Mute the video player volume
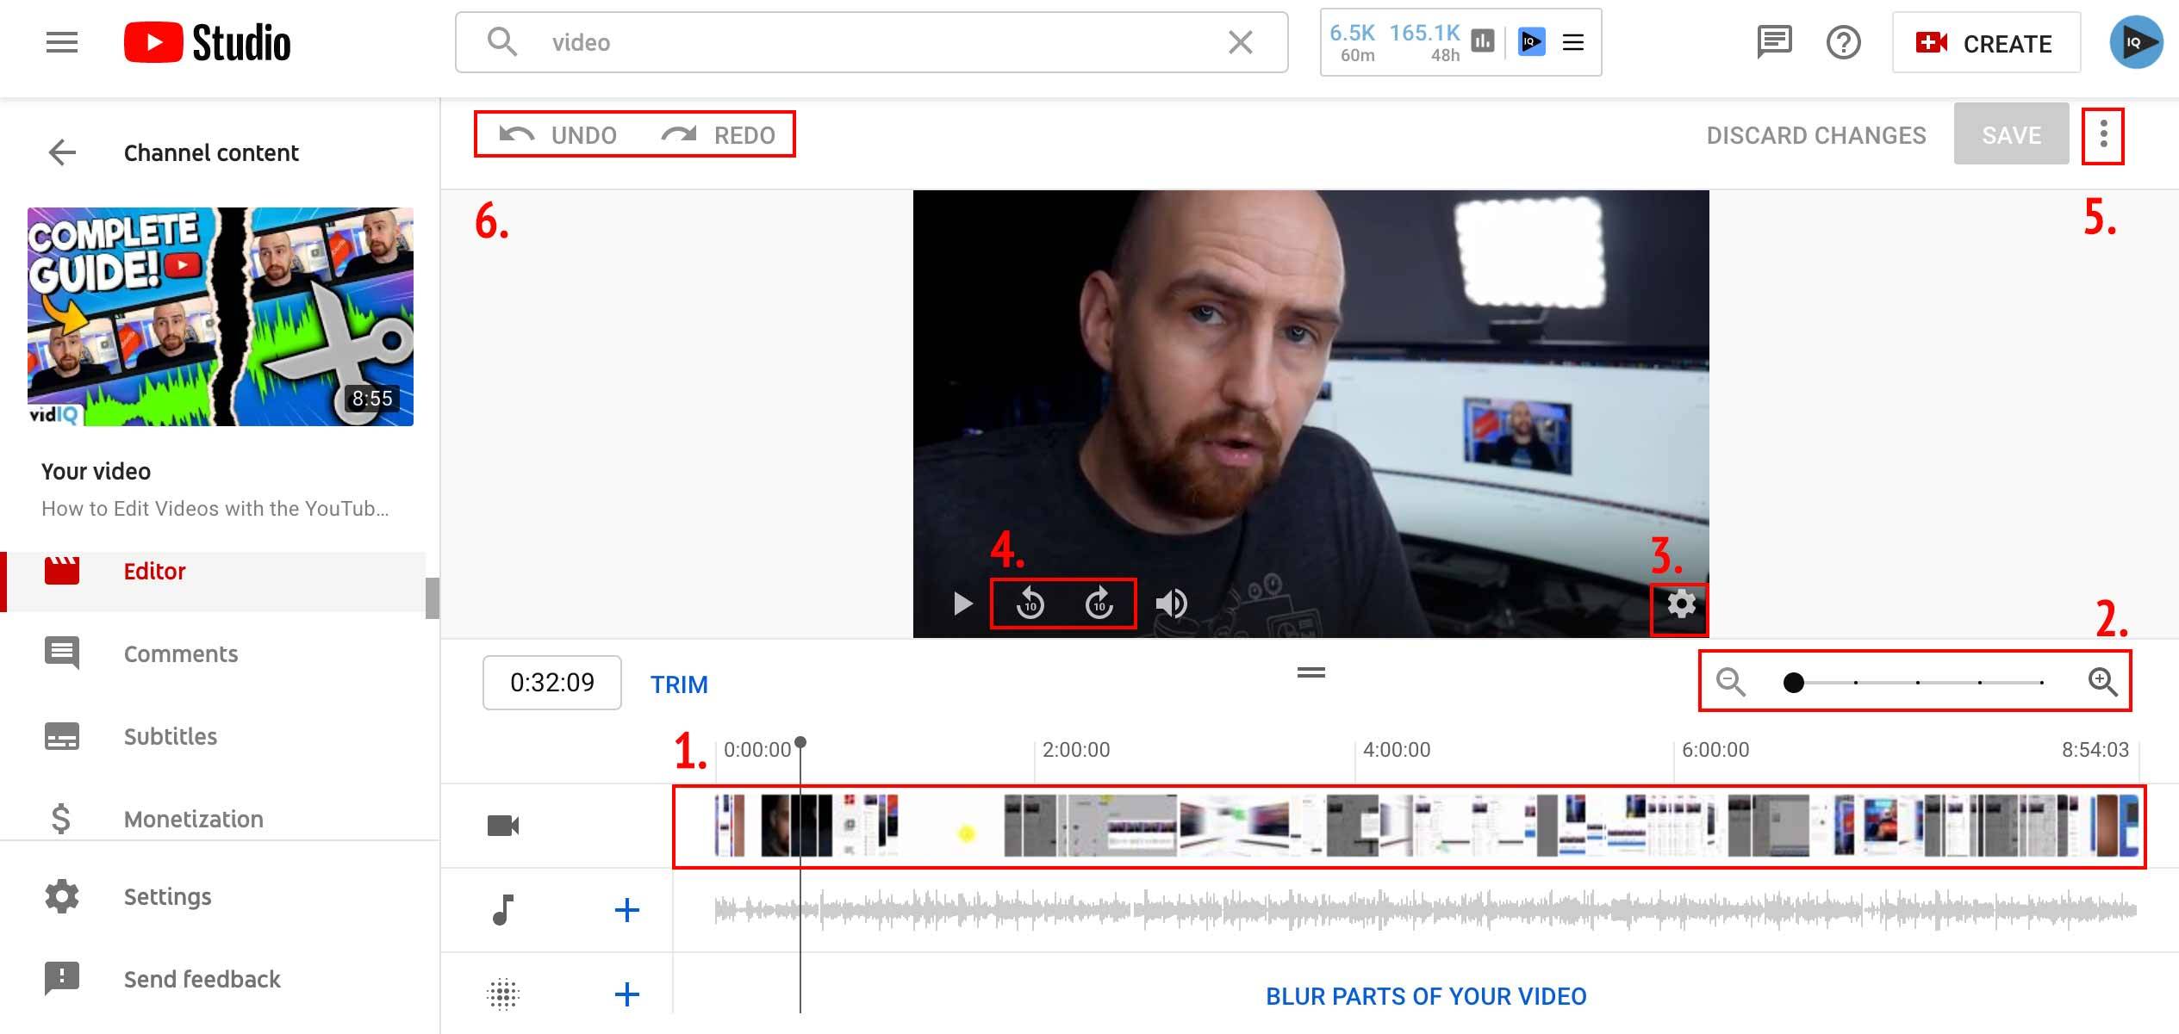Image resolution: width=2179 pixels, height=1034 pixels. click(x=1171, y=604)
